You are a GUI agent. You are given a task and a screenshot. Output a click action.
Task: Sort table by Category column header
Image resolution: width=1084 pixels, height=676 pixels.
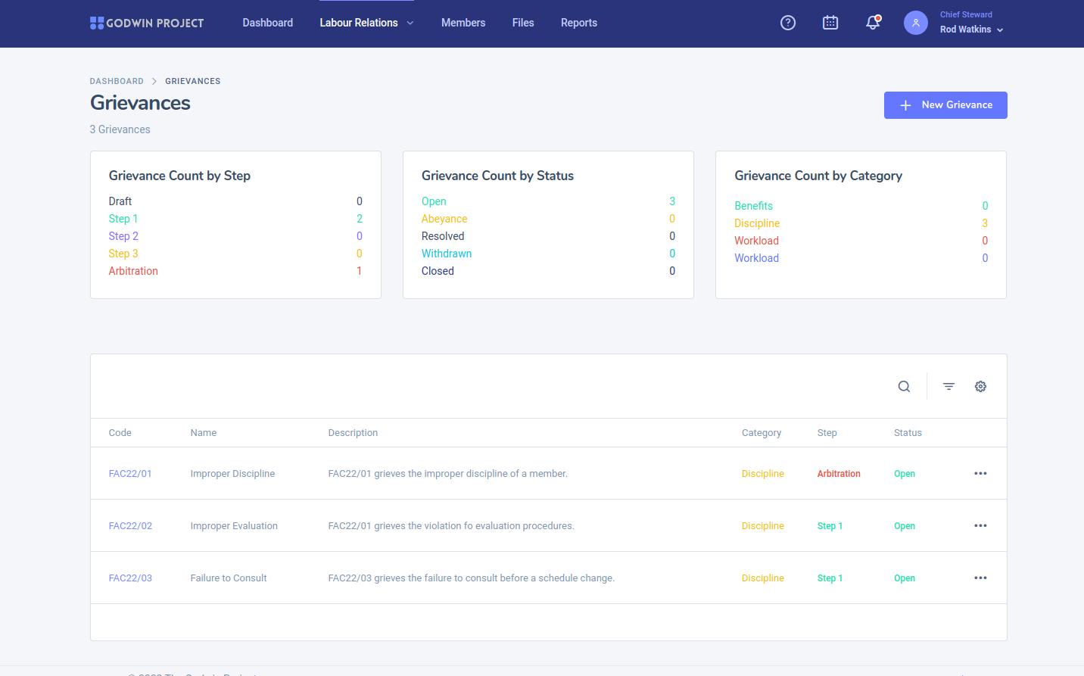coord(762,433)
